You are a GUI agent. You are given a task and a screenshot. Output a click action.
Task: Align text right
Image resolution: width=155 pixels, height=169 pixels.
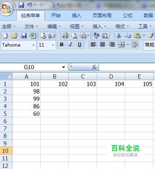[x=112, y=45]
